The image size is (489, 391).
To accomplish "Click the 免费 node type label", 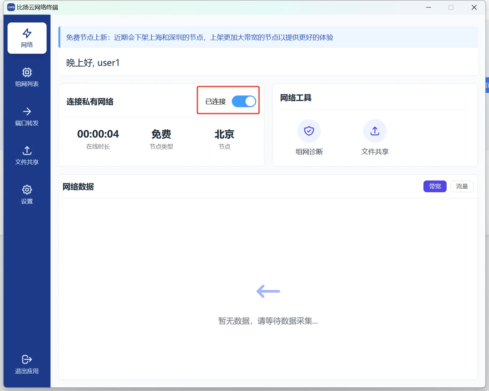I will pos(161,134).
